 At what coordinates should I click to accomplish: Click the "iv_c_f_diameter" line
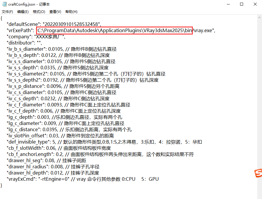(x=68, y=105)
